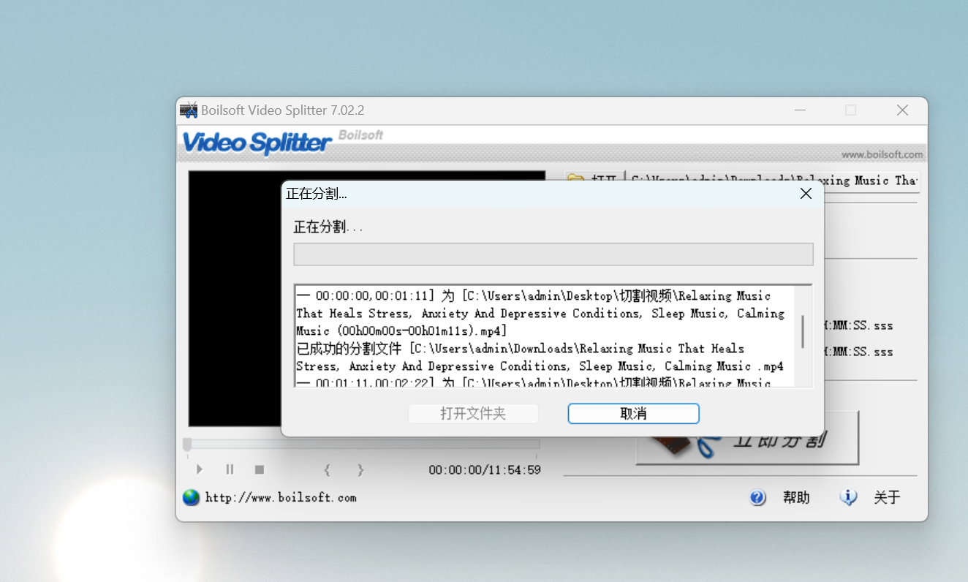Viewport: 968px width, 582px height.
Task: Set split start with the { marker
Action: click(x=328, y=469)
